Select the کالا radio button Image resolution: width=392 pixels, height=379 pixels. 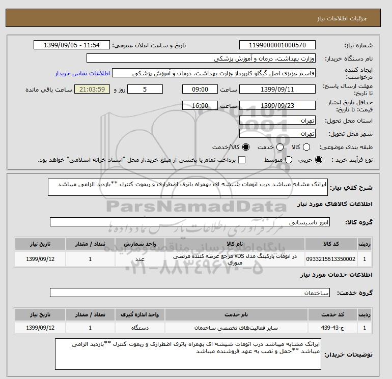306,147
